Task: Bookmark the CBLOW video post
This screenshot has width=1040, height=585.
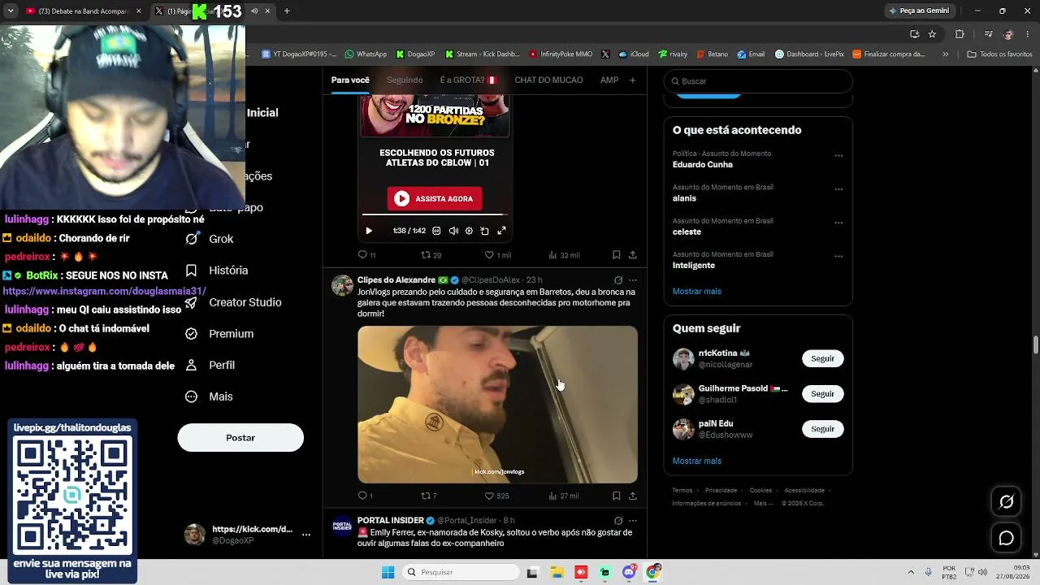Action: [x=617, y=255]
